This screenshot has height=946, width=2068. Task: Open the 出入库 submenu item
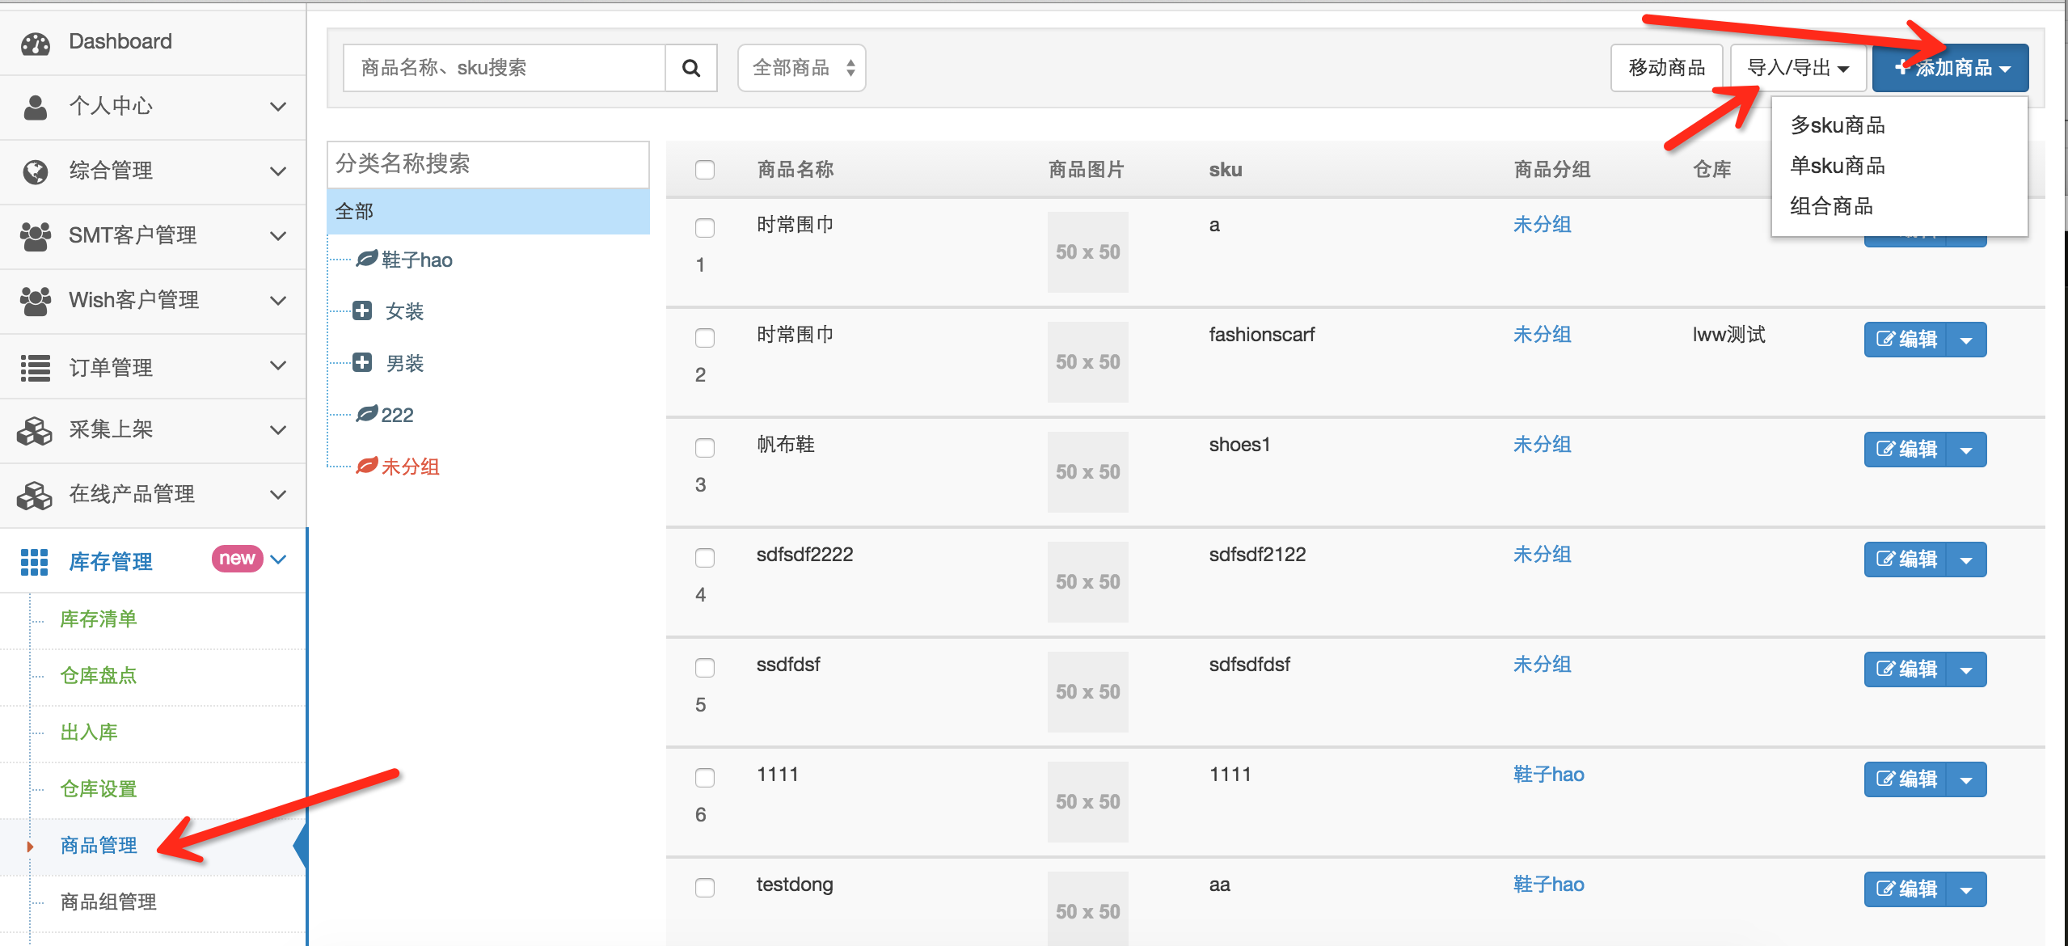pyautogui.click(x=89, y=733)
